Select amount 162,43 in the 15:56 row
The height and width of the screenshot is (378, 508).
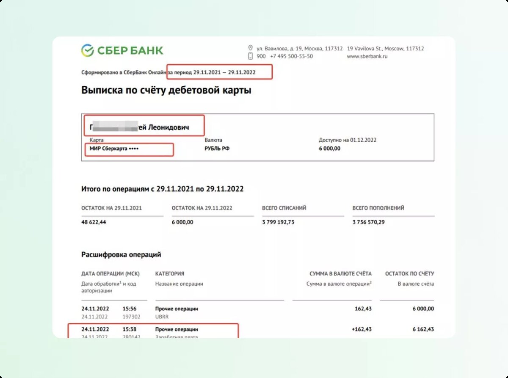[363, 309]
